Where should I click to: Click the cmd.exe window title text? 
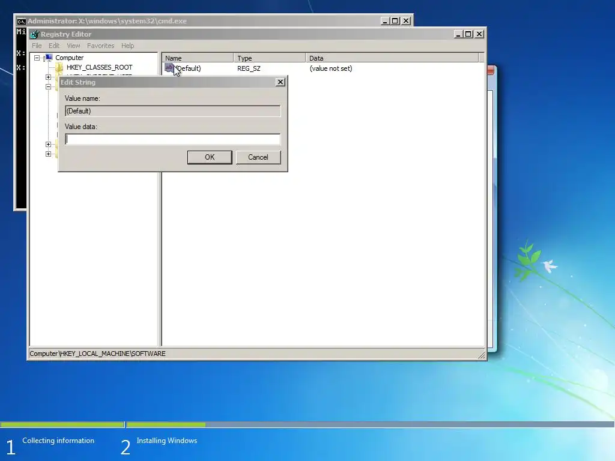[107, 21]
